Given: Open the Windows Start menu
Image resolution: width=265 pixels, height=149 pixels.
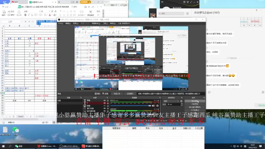Looking at the screenshot, I should 3,146.
